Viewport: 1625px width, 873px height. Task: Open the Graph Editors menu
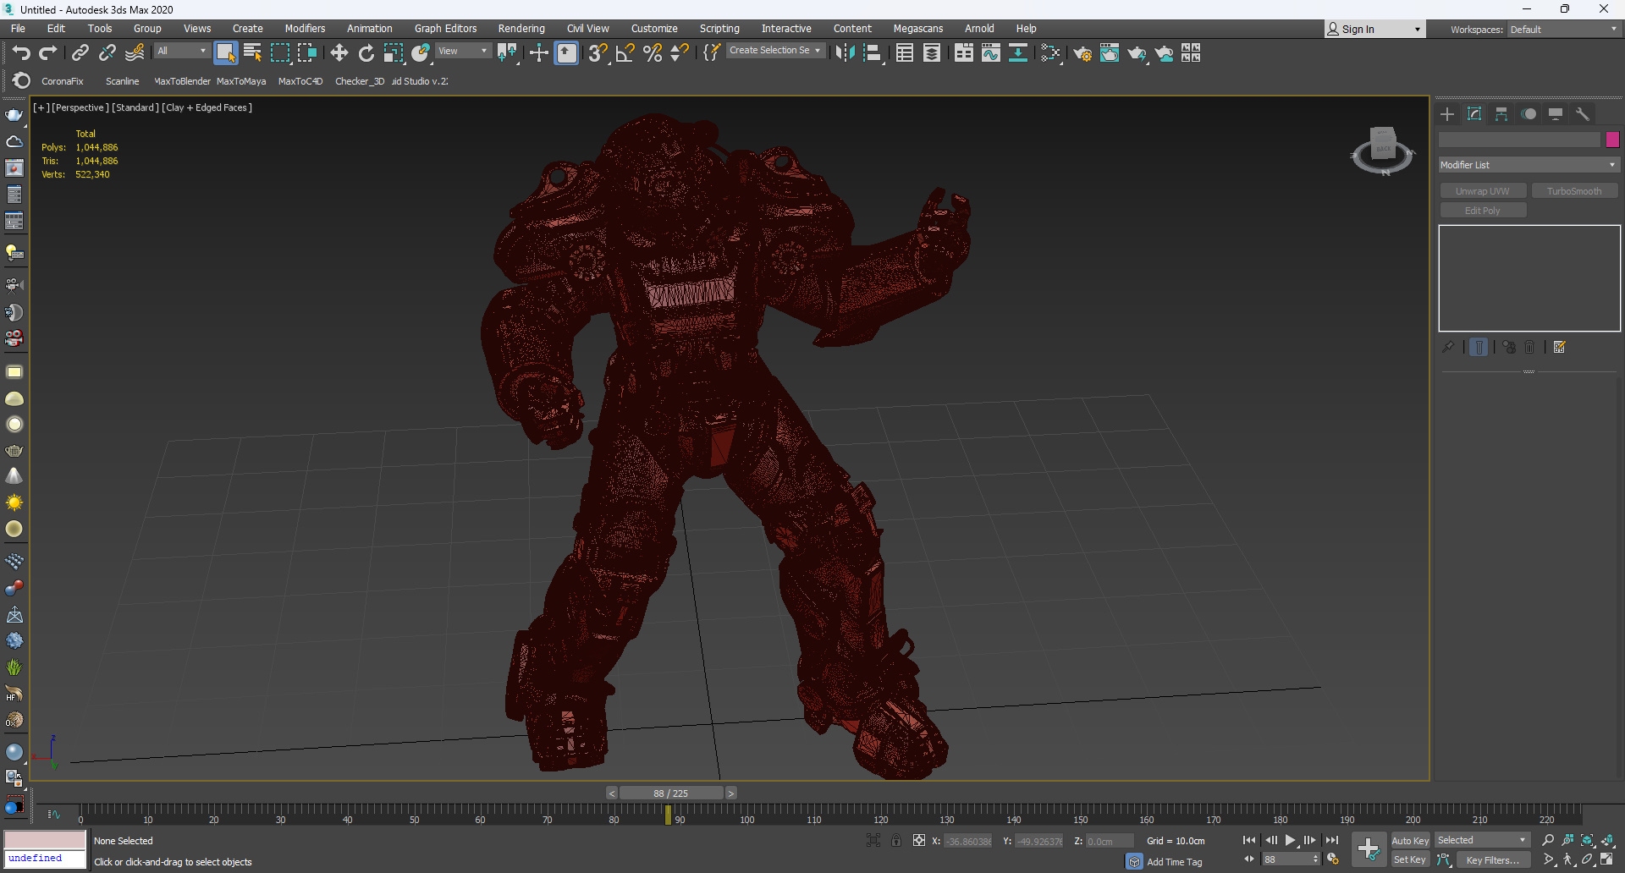pyautogui.click(x=446, y=29)
